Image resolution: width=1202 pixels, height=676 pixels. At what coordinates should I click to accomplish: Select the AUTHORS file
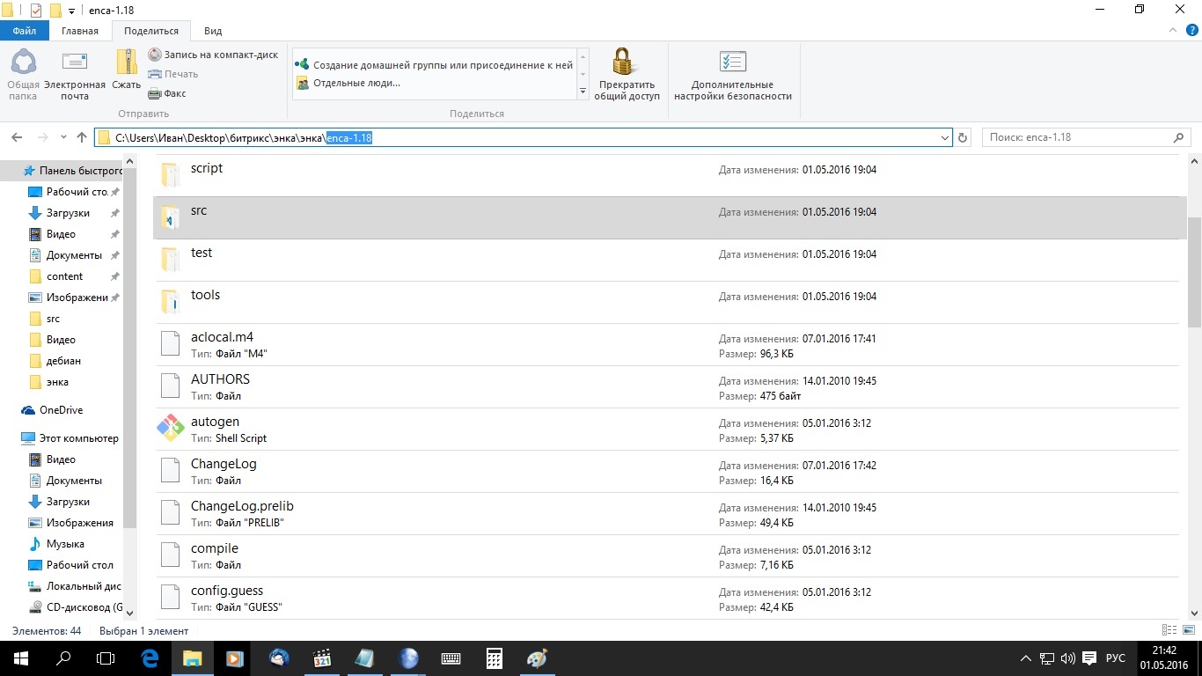(x=666, y=386)
